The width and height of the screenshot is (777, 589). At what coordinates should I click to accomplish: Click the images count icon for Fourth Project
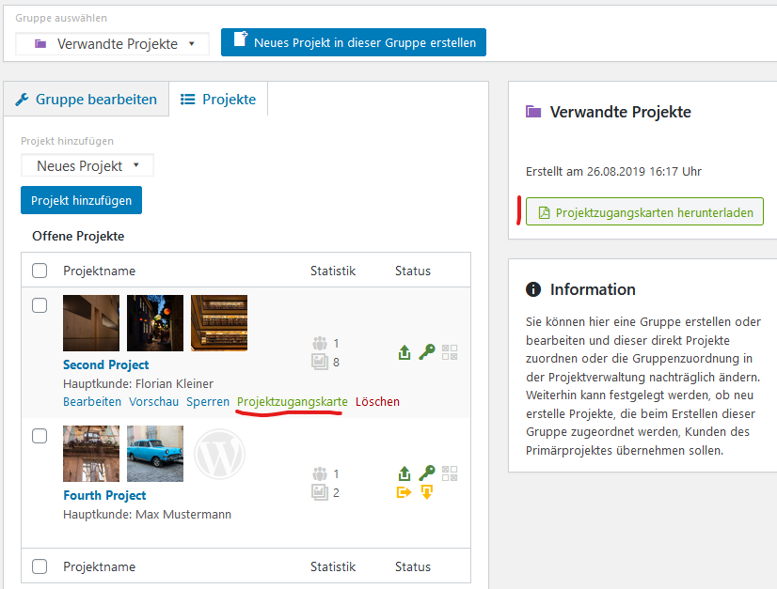(x=320, y=492)
